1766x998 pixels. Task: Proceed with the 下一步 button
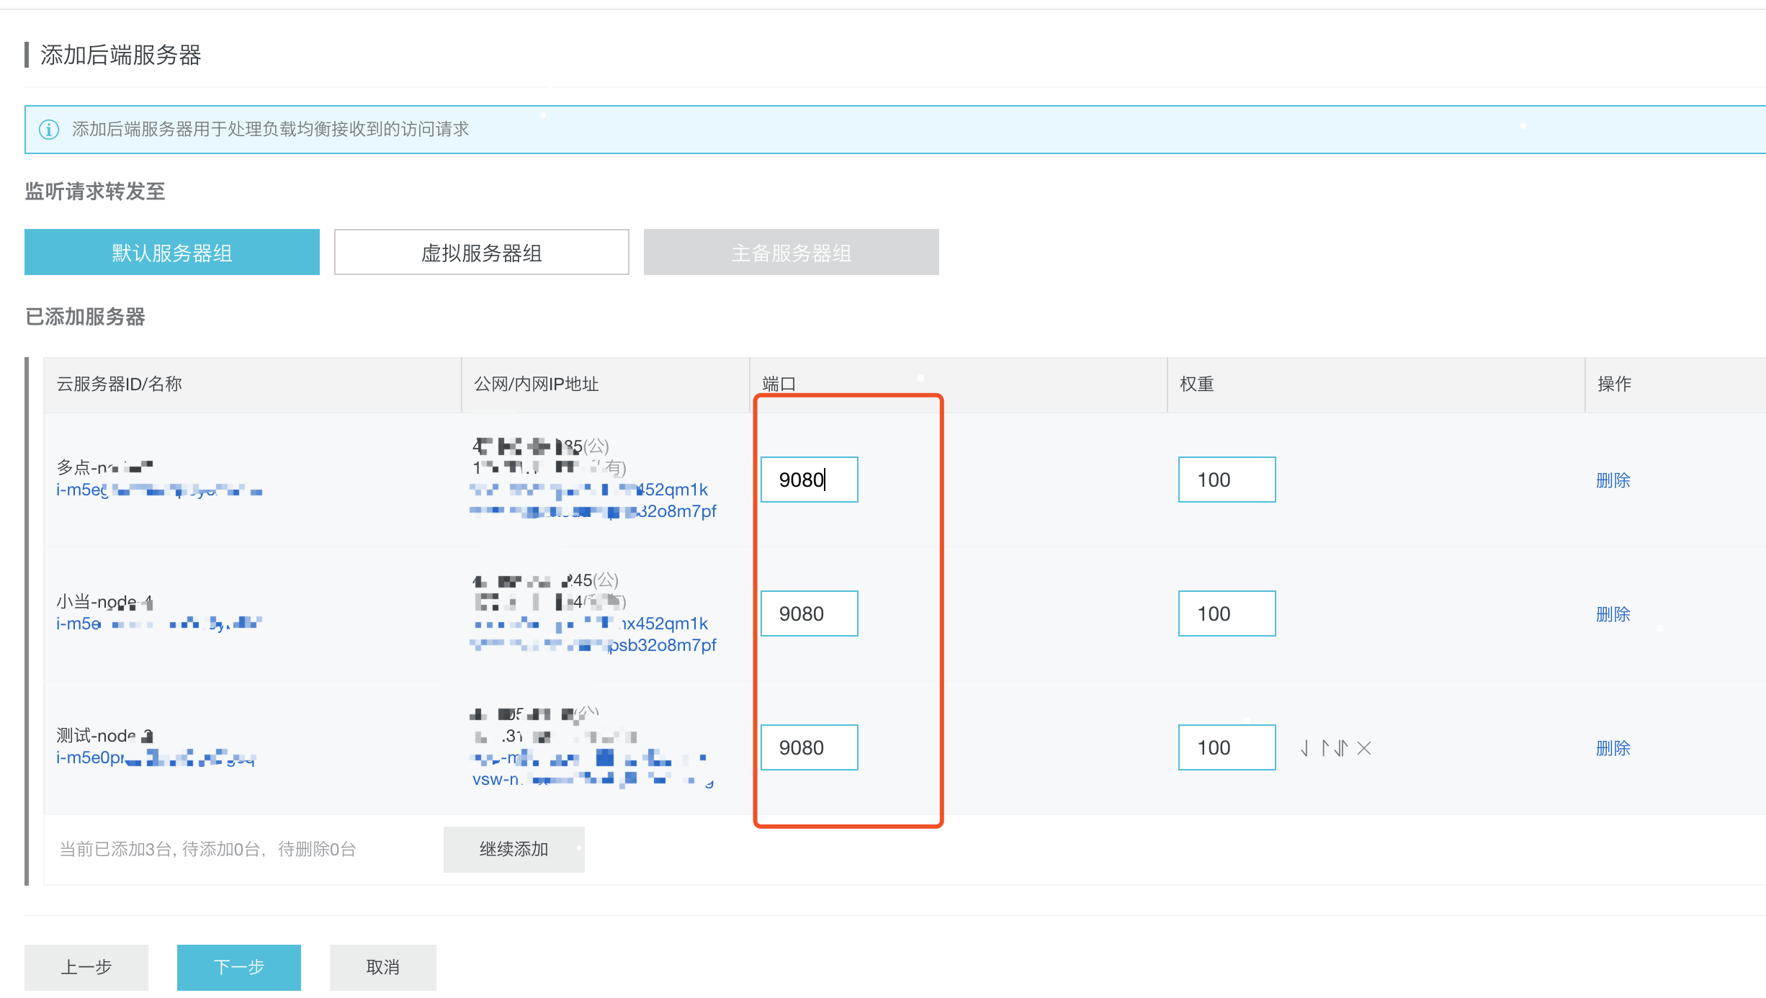click(x=239, y=967)
